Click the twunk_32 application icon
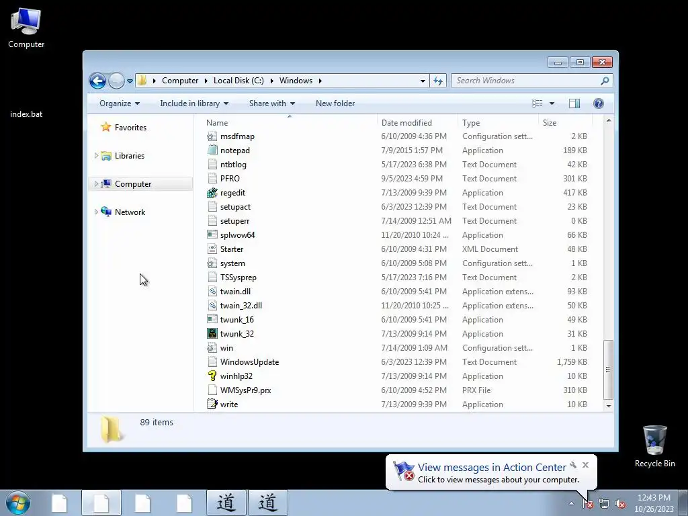The height and width of the screenshot is (516, 688). click(212, 334)
